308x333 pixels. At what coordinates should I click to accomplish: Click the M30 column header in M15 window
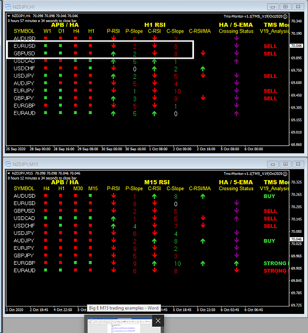click(x=78, y=189)
